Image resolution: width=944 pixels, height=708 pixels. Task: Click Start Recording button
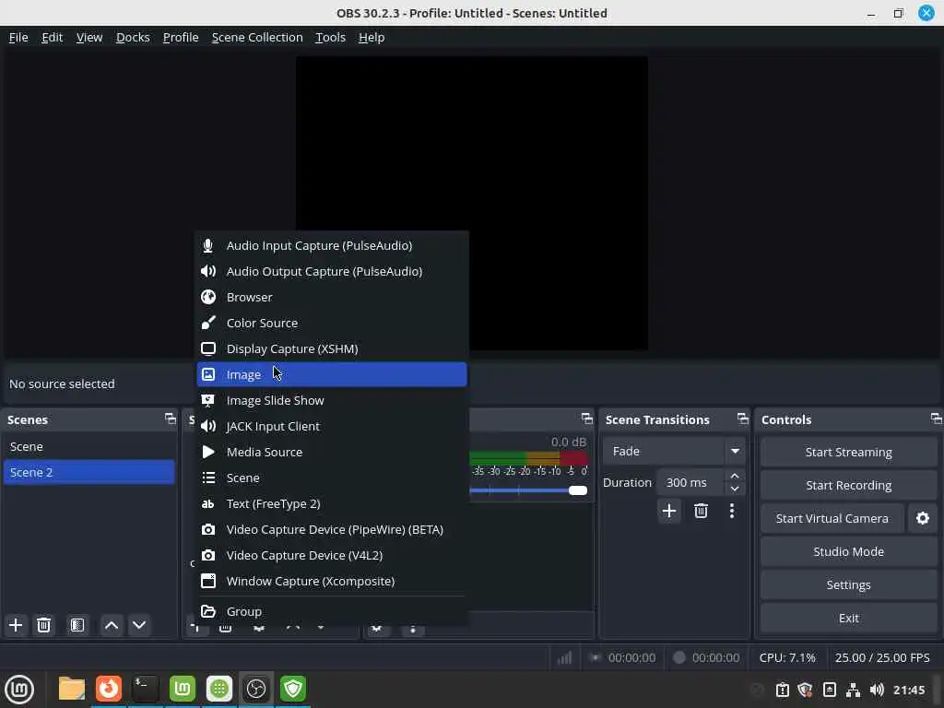tap(848, 485)
